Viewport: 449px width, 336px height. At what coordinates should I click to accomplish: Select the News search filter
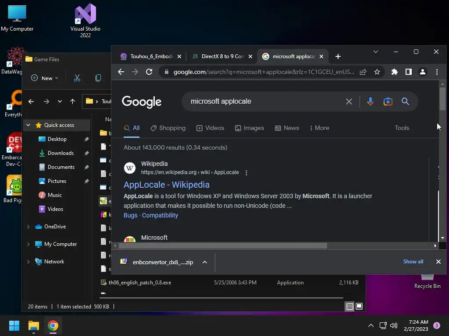(287, 128)
